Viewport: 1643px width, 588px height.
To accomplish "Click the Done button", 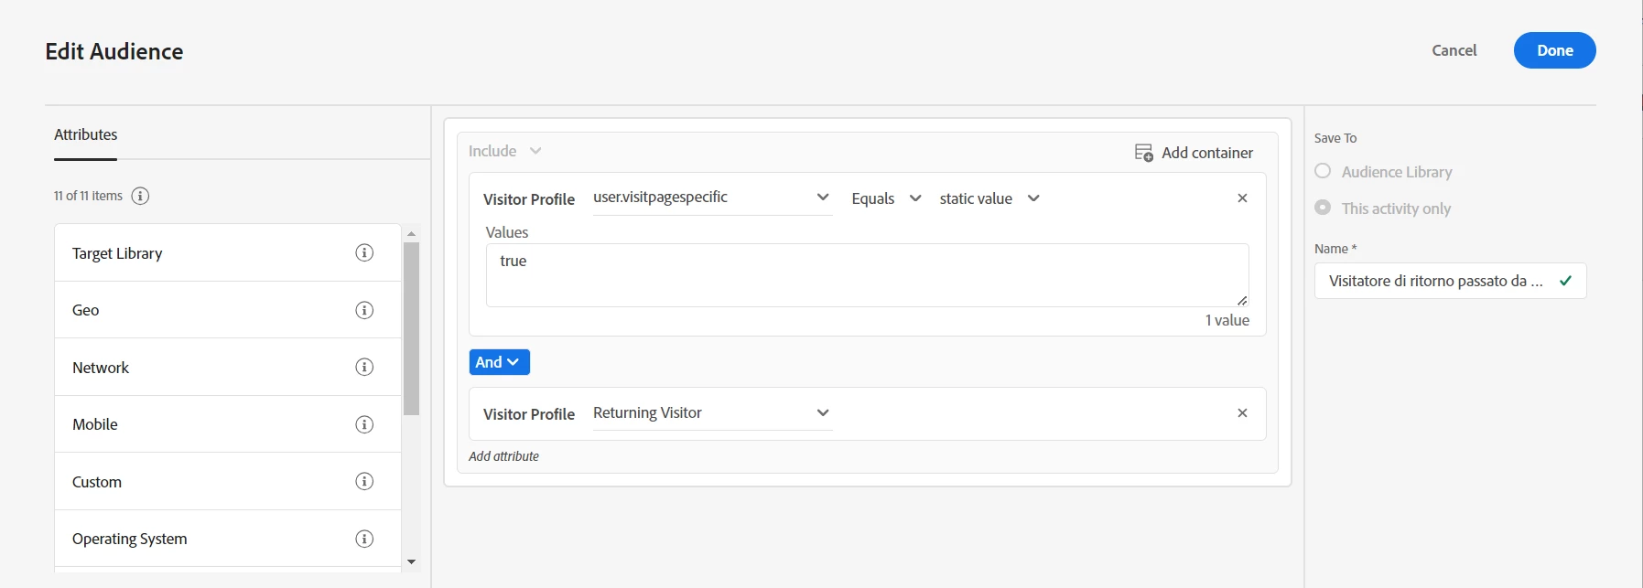I will [1554, 50].
